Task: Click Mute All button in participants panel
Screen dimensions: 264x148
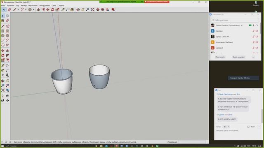Action: [x=238, y=57]
